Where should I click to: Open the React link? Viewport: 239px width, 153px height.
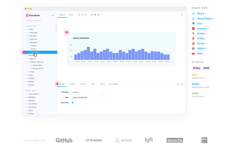coord(202,14)
